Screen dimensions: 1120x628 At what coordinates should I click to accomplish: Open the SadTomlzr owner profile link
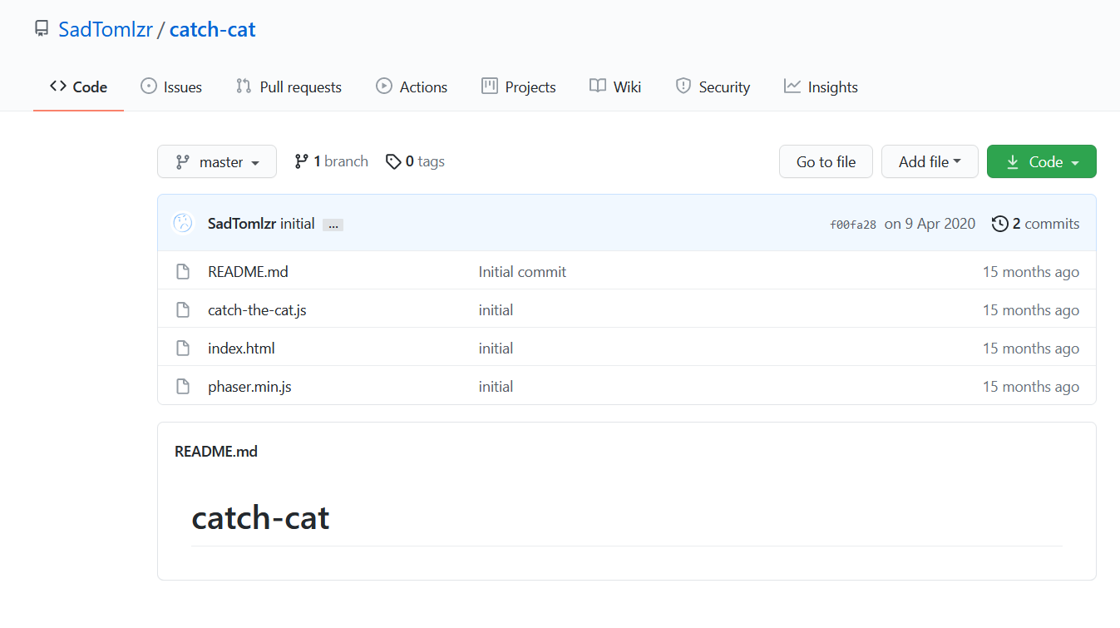(x=105, y=30)
